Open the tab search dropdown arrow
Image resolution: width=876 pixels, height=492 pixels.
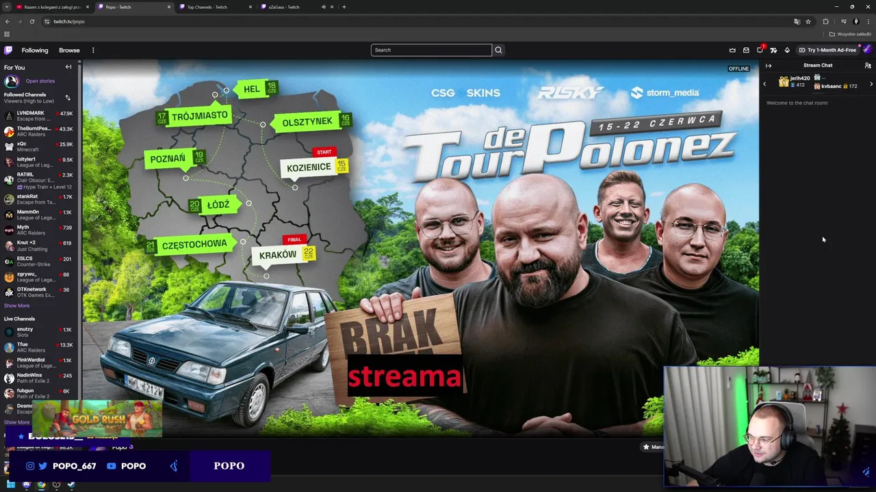click(6, 7)
